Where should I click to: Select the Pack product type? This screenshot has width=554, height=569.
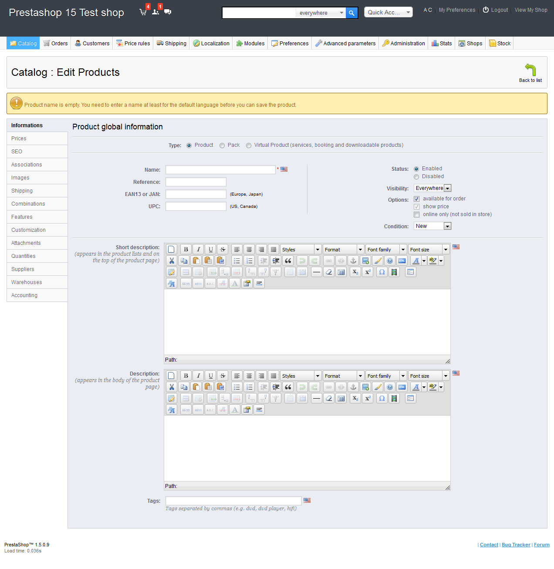click(222, 146)
